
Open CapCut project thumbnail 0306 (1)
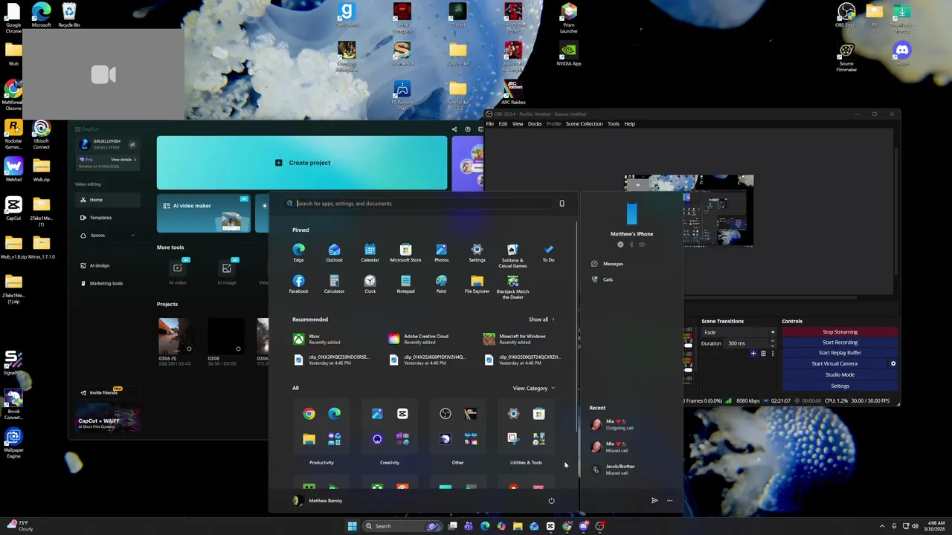176,336
